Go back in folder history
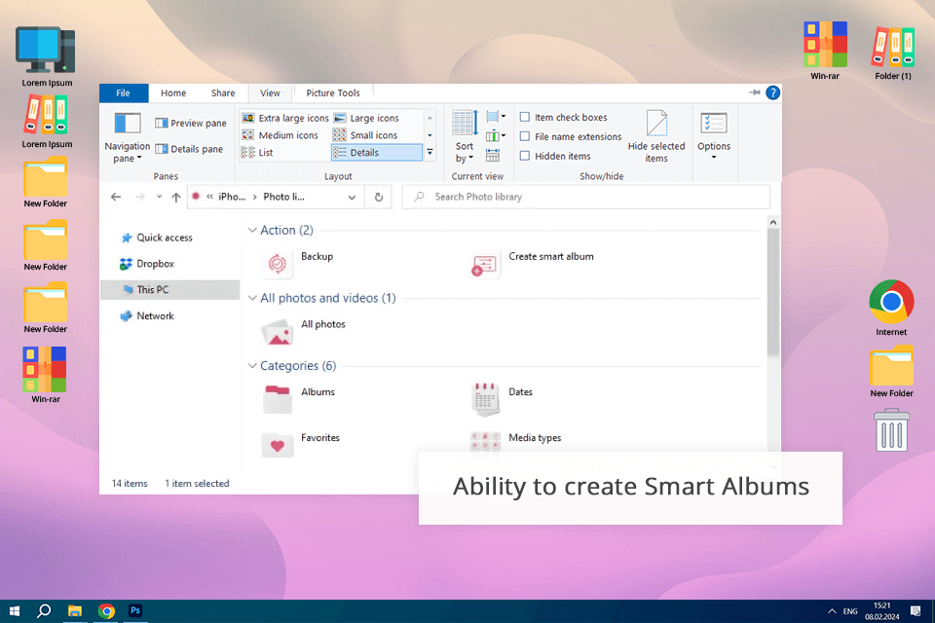This screenshot has height=623, width=935. tap(116, 197)
